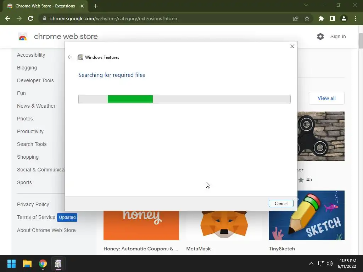Select the Sports category
The height and width of the screenshot is (272, 363).
pyautogui.click(x=24, y=182)
